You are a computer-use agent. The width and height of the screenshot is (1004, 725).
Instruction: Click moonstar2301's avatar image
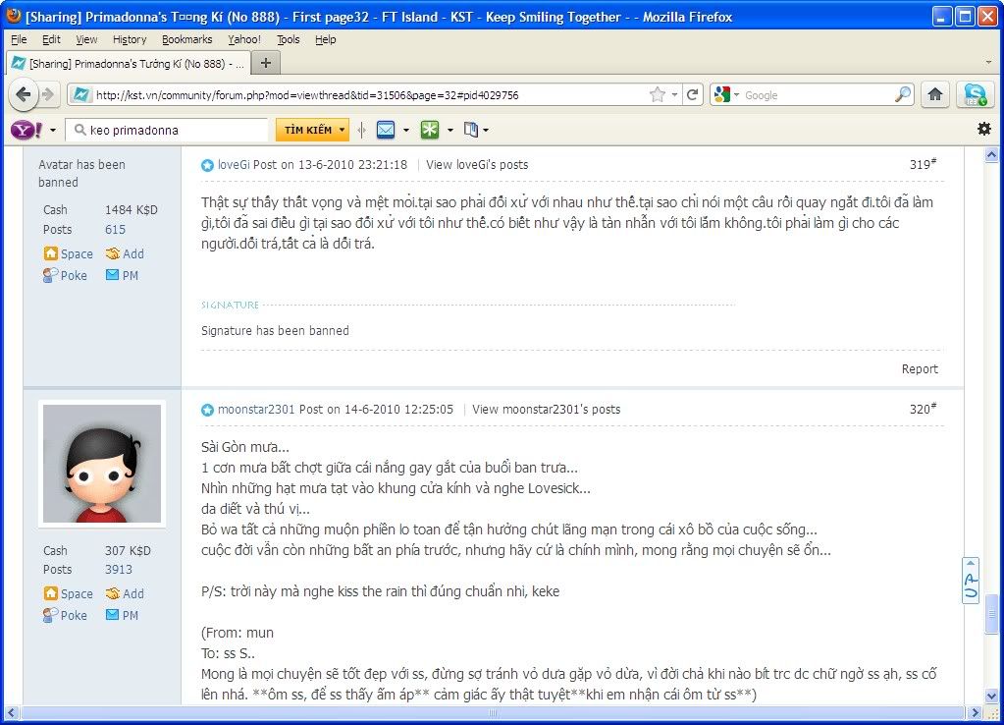click(102, 464)
